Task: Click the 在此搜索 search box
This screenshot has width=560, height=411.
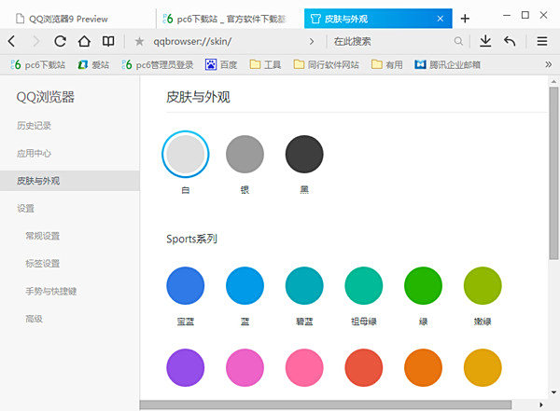Action: 393,41
